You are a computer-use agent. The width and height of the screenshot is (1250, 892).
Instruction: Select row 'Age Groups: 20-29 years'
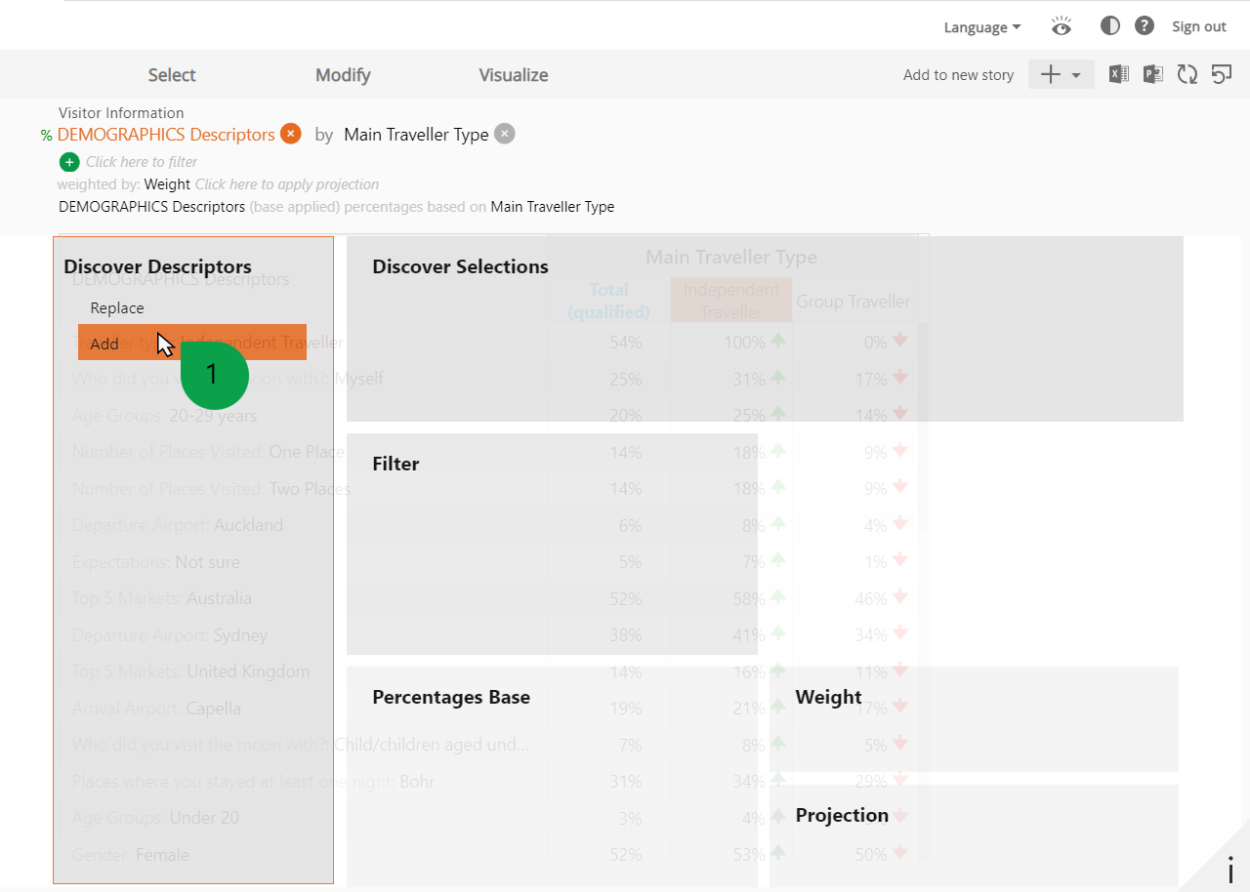tap(164, 416)
